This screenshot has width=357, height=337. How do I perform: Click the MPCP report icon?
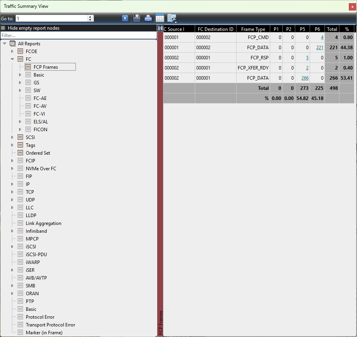20,239
